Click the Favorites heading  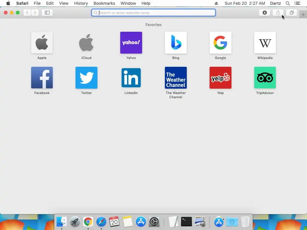153,25
